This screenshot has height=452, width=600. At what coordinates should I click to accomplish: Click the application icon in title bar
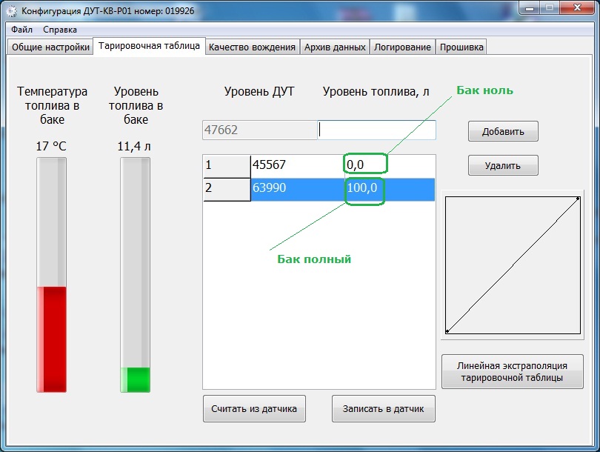coord(11,11)
